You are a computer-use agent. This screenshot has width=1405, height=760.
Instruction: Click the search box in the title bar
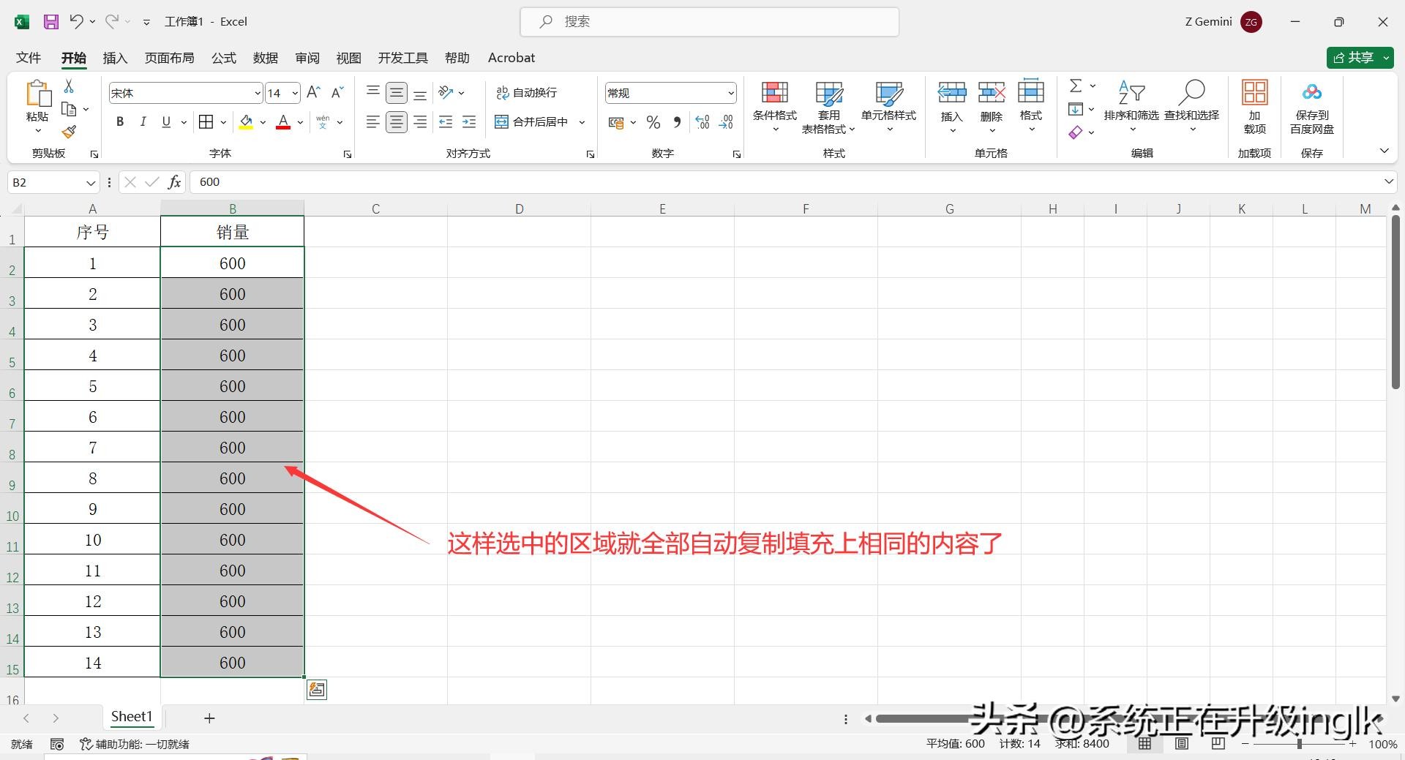709,22
